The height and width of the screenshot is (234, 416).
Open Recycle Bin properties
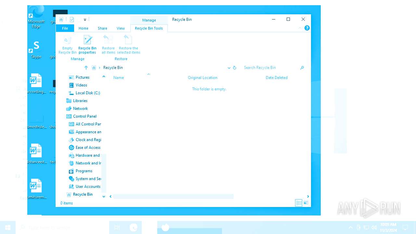pos(87,45)
